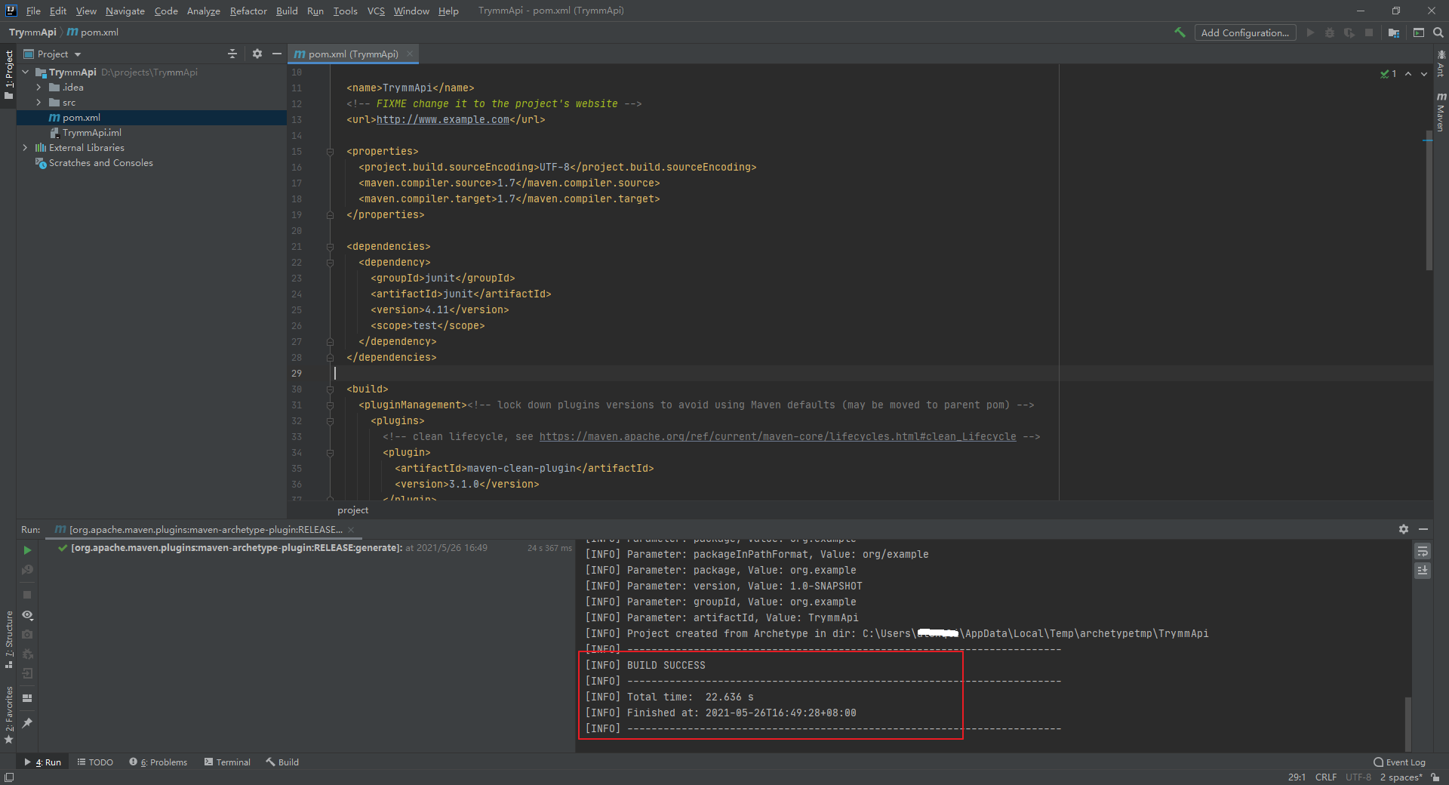Click the Add Configuration button

[x=1244, y=32]
